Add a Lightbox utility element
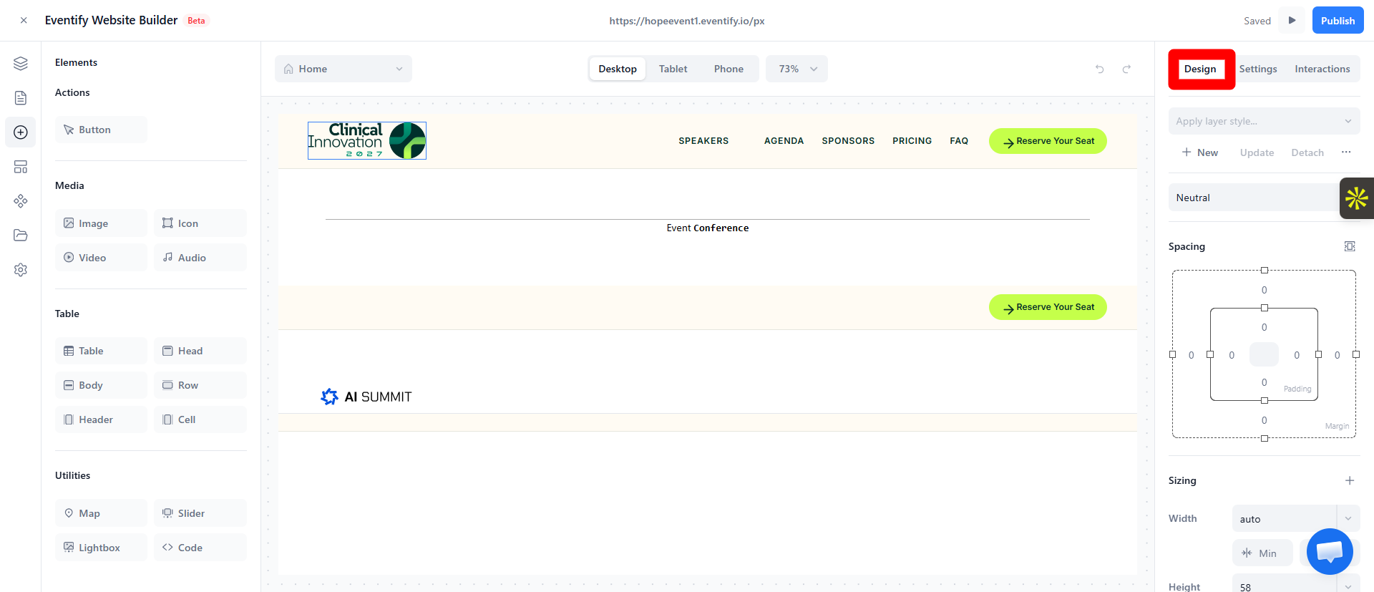 pos(101,548)
